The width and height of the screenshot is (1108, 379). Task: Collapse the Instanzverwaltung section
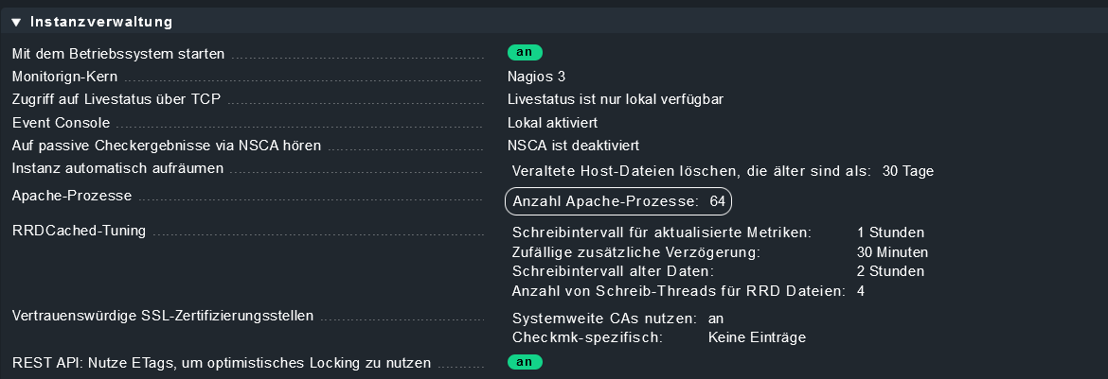[x=16, y=21]
